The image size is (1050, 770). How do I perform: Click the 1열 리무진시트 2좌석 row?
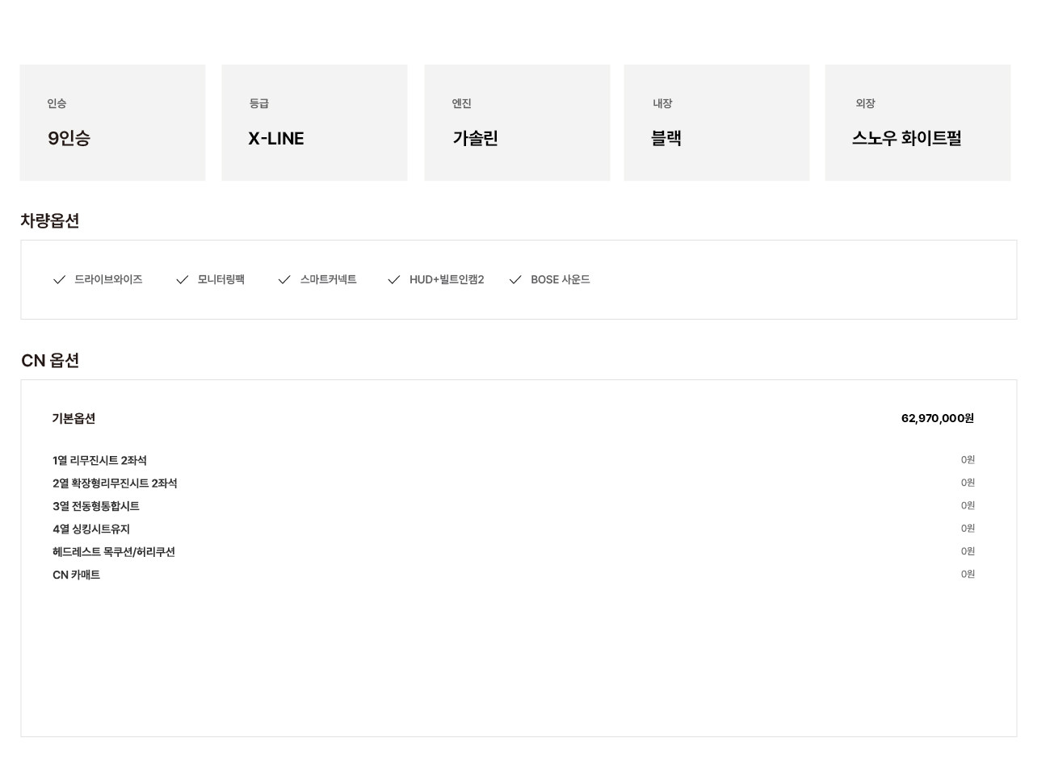514,460
